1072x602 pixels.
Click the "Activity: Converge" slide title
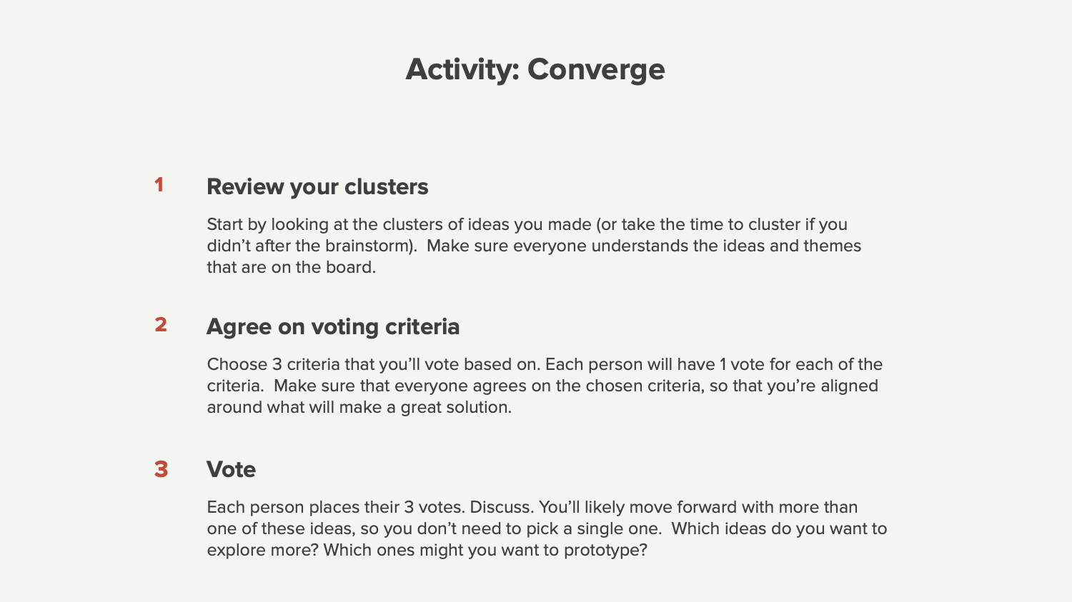pos(535,69)
